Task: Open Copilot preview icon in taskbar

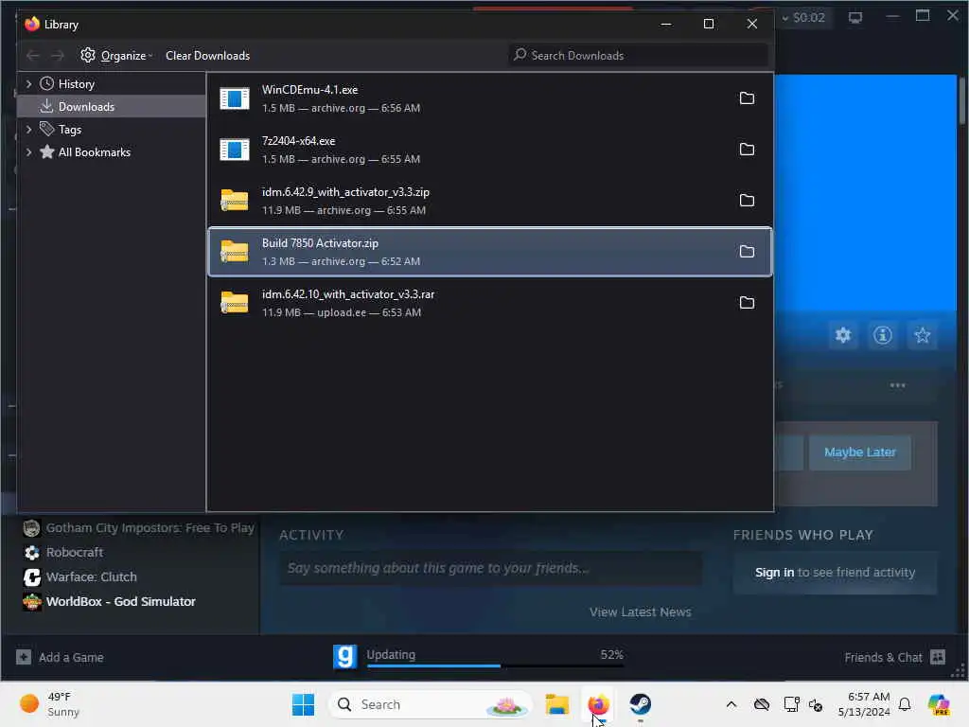Action: (939, 704)
